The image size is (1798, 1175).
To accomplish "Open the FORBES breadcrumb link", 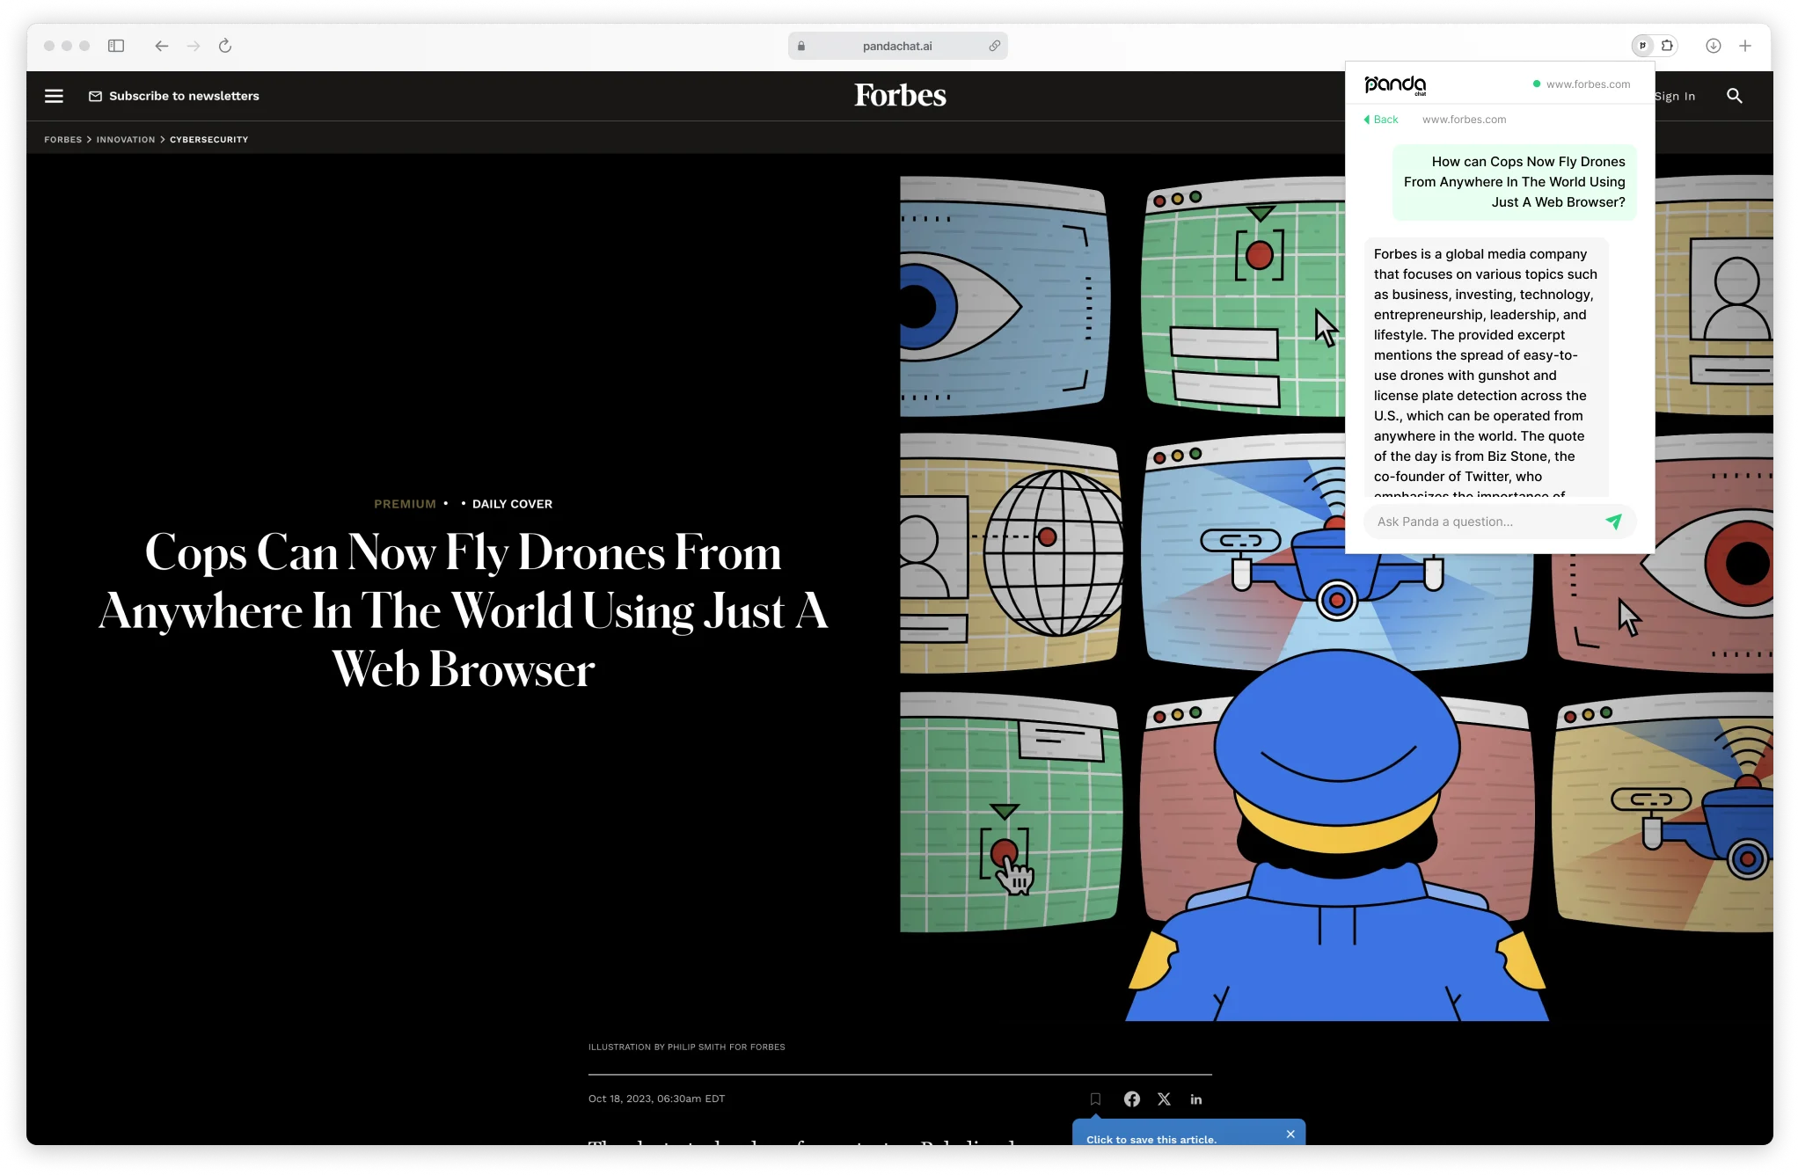I will pyautogui.click(x=62, y=139).
